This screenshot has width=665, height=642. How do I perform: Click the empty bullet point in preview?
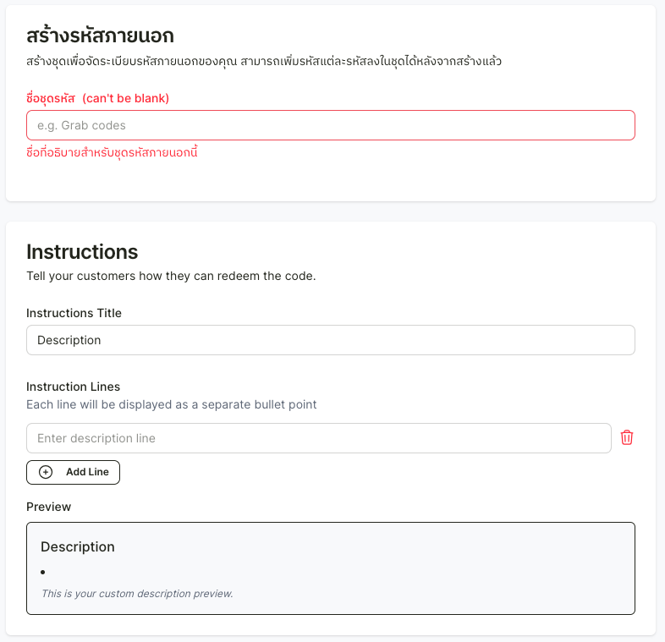point(43,572)
